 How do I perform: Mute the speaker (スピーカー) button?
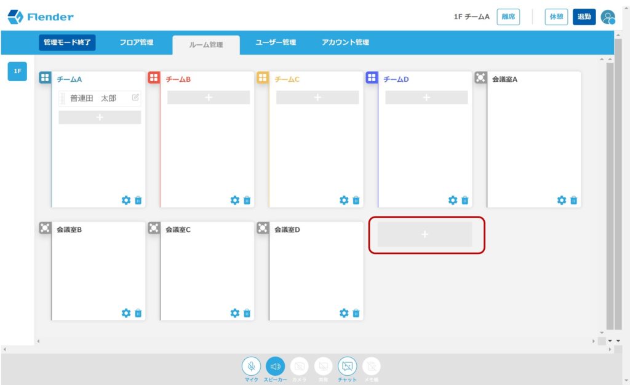[x=275, y=366]
